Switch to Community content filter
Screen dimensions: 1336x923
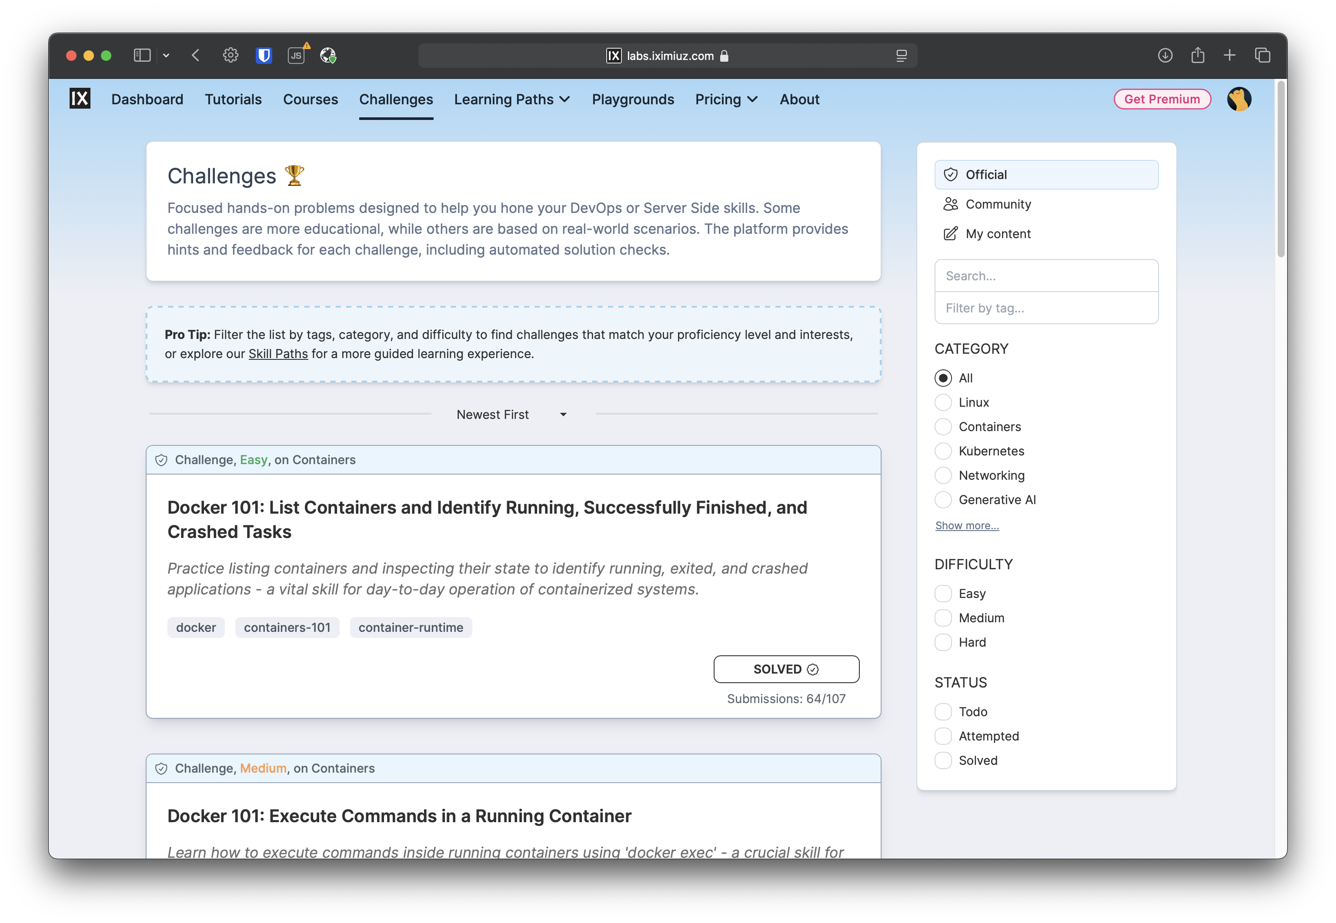(x=998, y=204)
